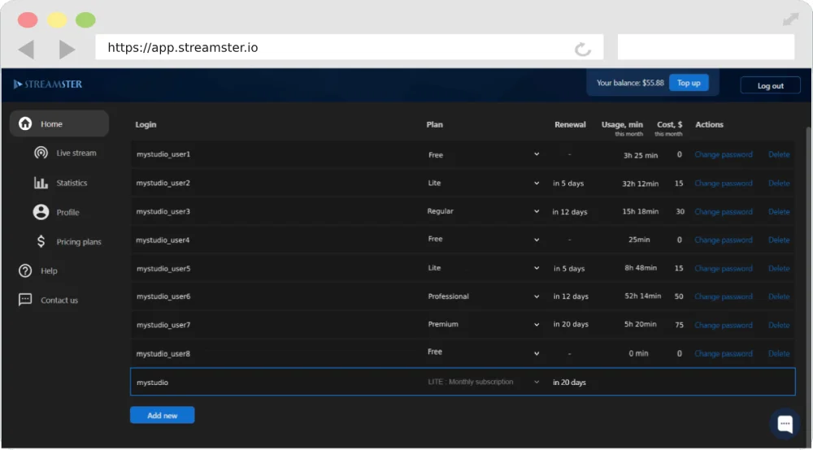
Task: Open Profile page
Action: [67, 212]
